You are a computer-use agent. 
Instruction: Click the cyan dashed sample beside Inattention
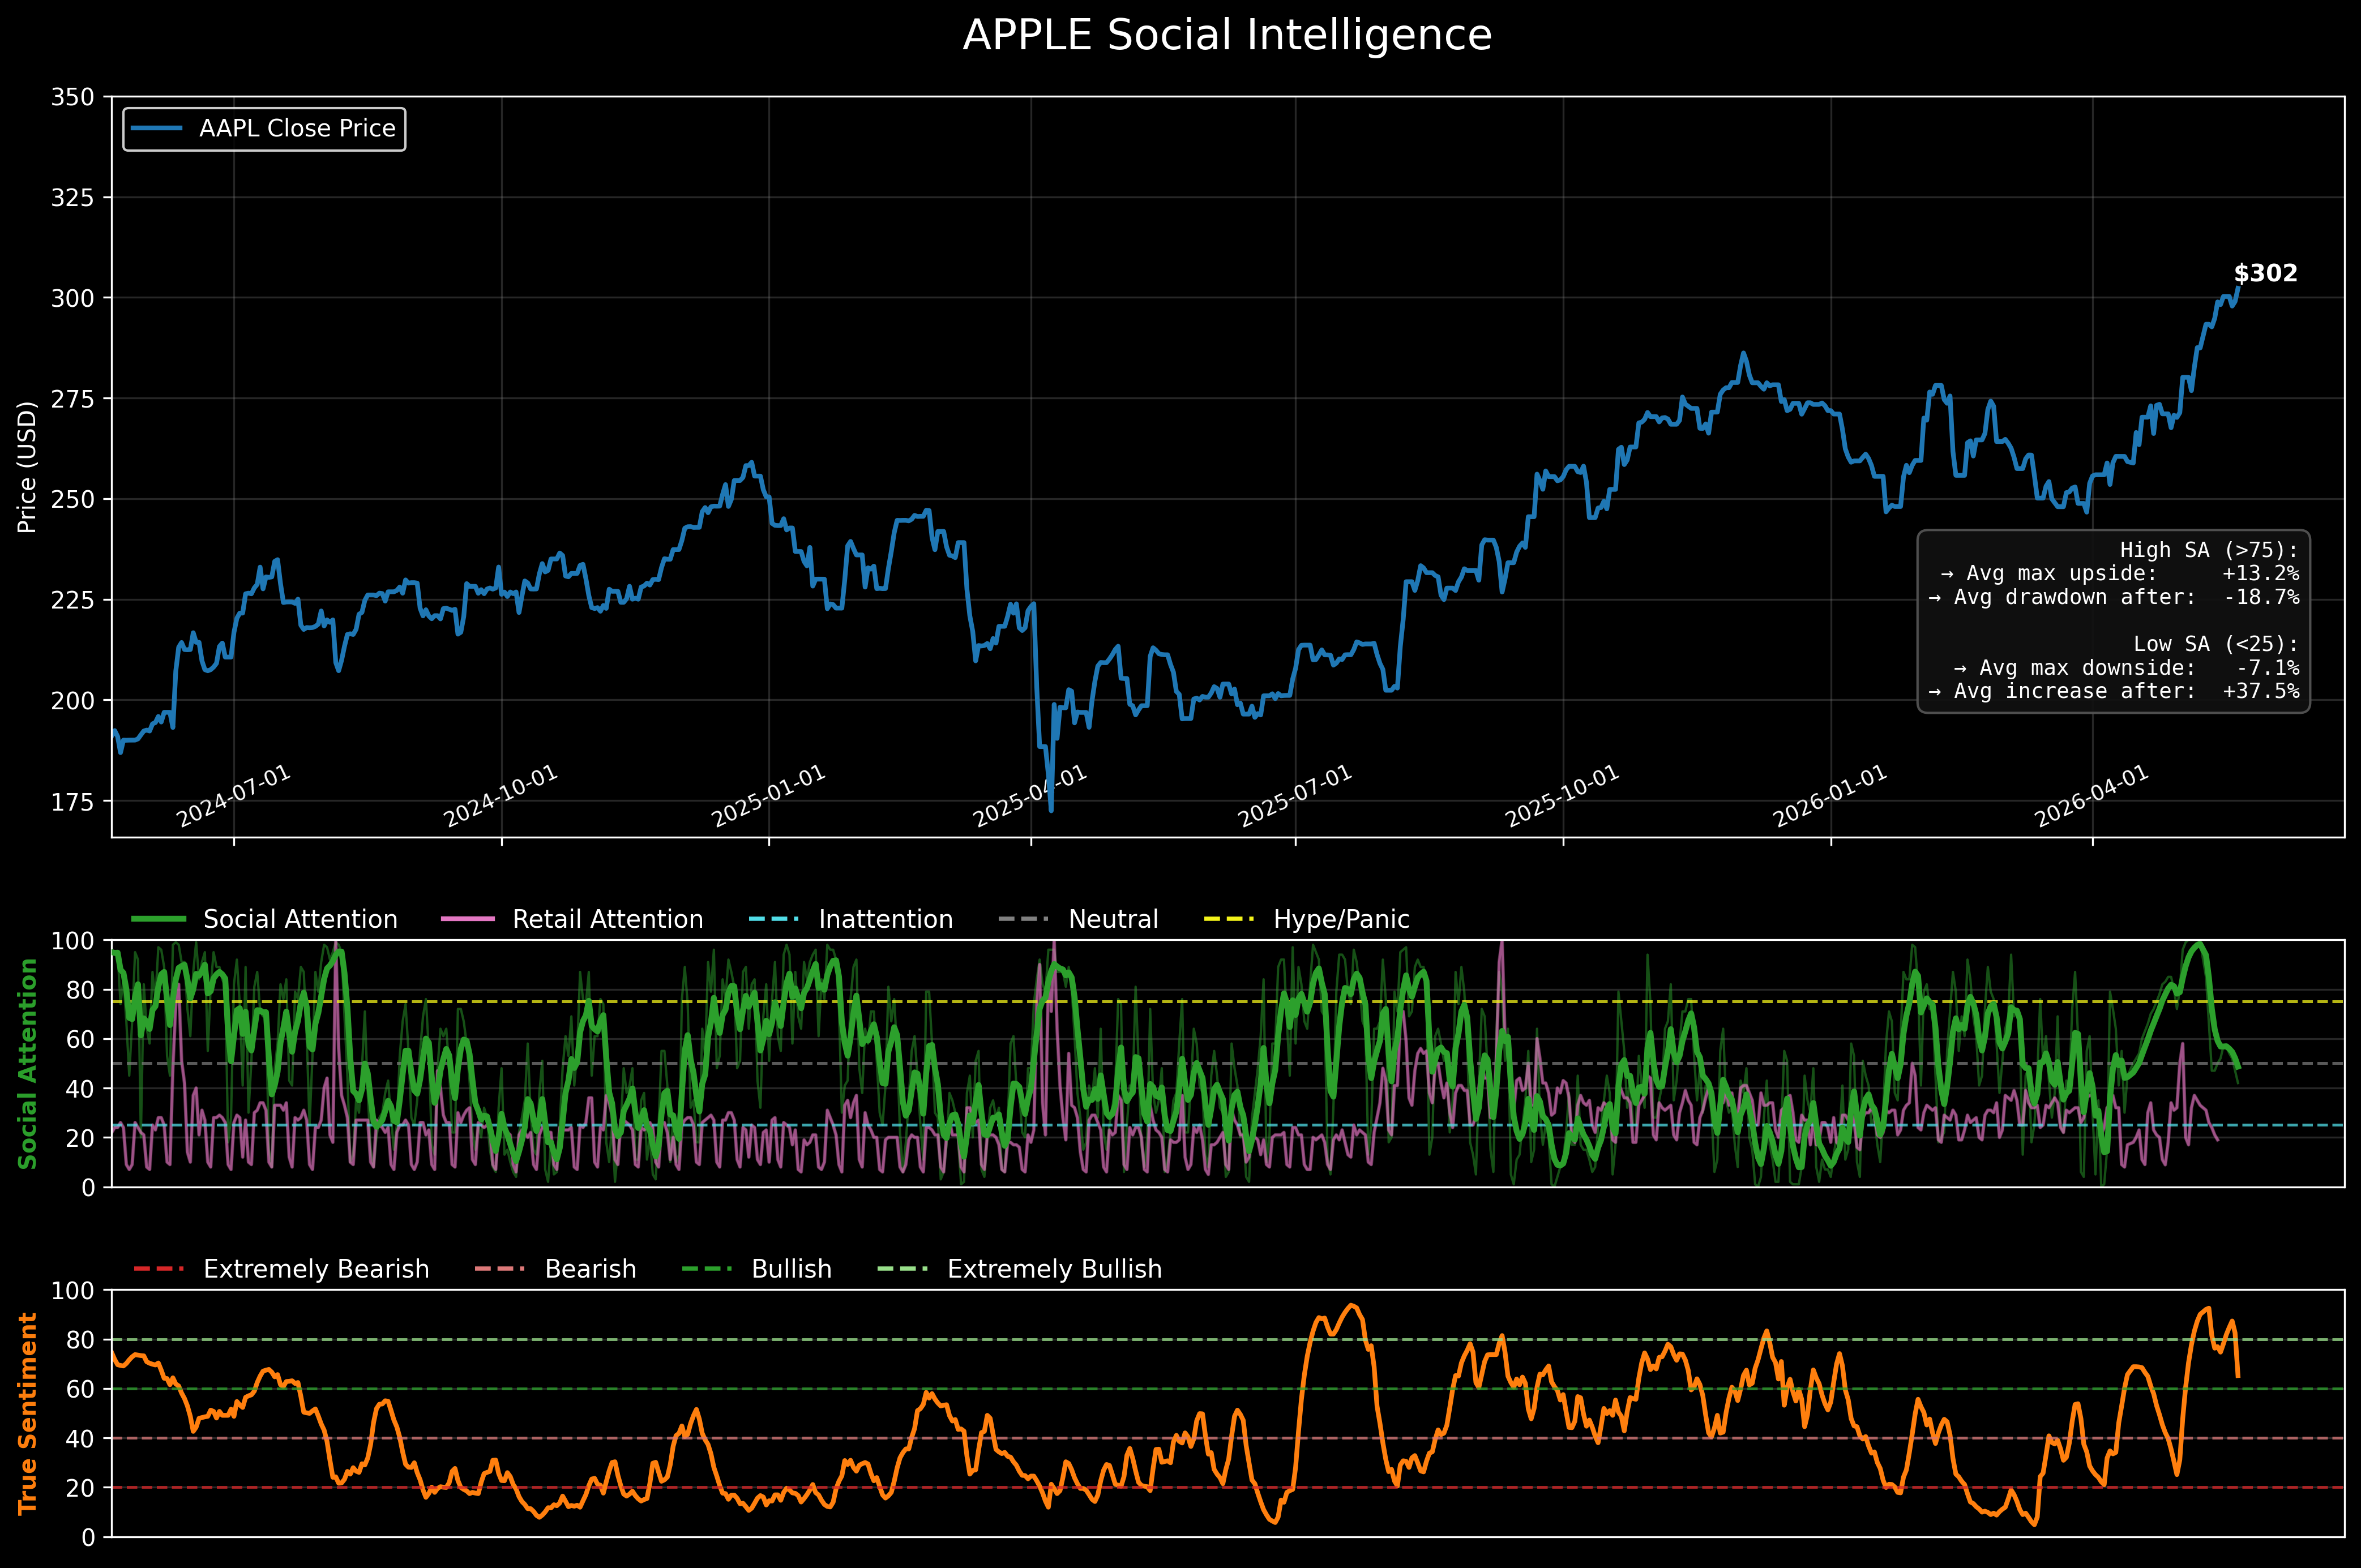click(x=774, y=919)
